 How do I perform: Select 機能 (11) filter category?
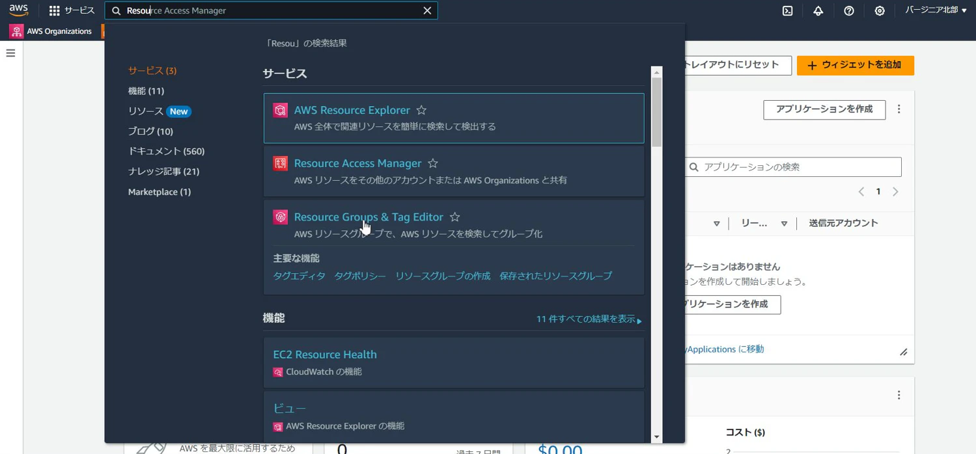point(146,91)
